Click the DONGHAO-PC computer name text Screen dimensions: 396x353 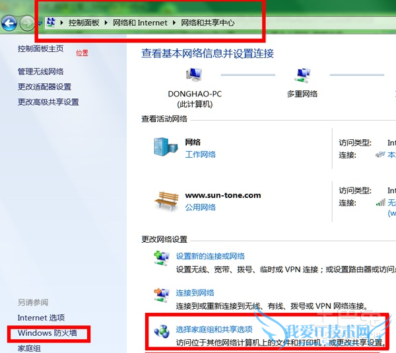[x=195, y=94]
